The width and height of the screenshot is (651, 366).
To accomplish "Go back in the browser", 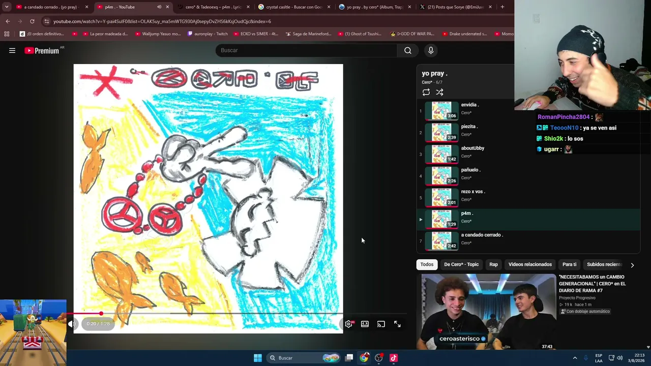I will click(8, 21).
